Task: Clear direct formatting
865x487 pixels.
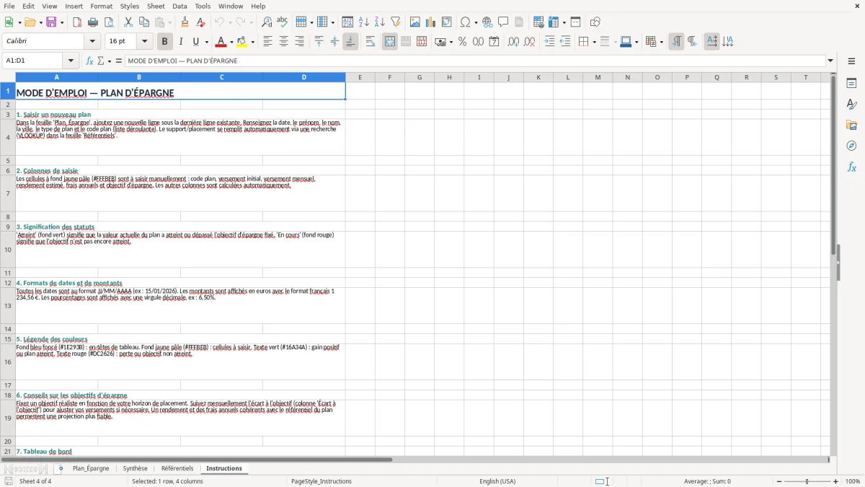Action: [200, 22]
